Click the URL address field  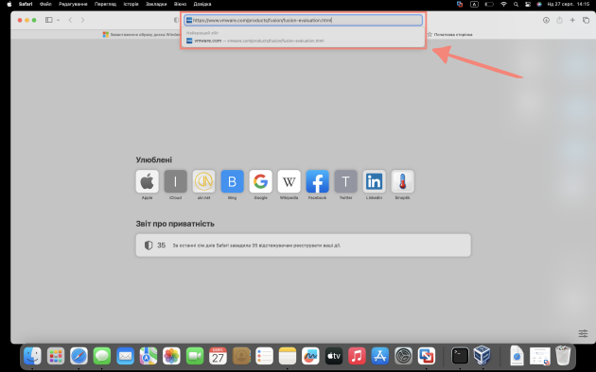(x=303, y=20)
